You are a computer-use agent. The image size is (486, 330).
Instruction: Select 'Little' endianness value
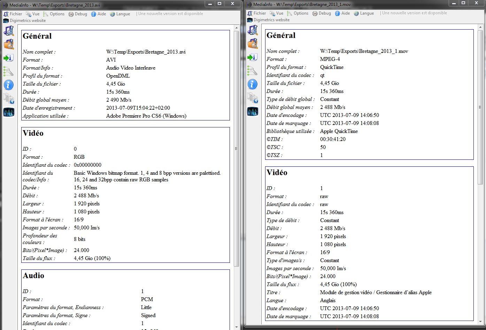pyautogui.click(x=146, y=307)
